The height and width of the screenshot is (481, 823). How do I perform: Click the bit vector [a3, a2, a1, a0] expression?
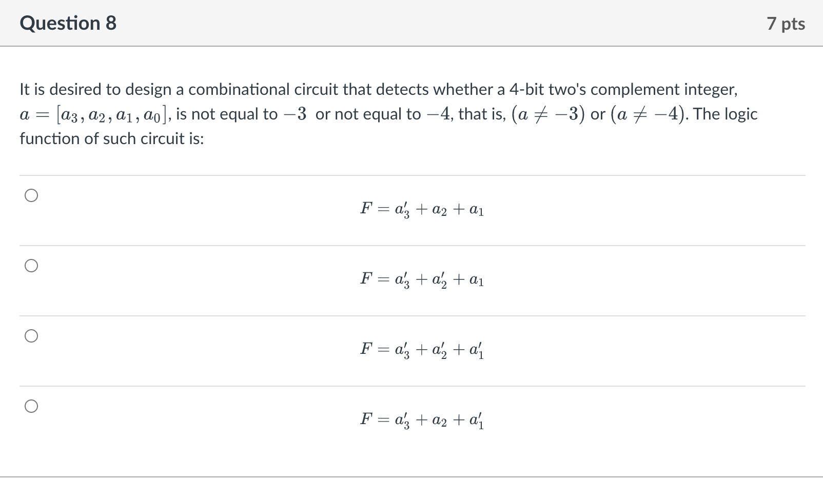pyautogui.click(x=112, y=114)
